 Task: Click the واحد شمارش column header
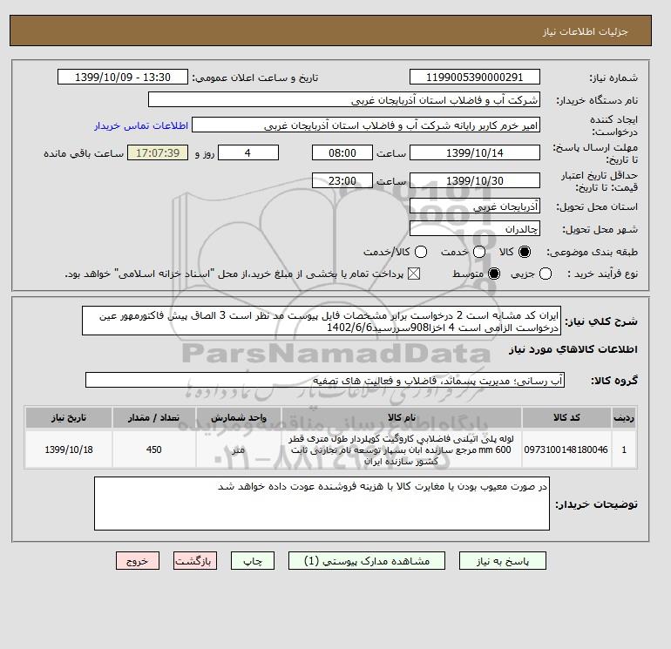[239, 417]
